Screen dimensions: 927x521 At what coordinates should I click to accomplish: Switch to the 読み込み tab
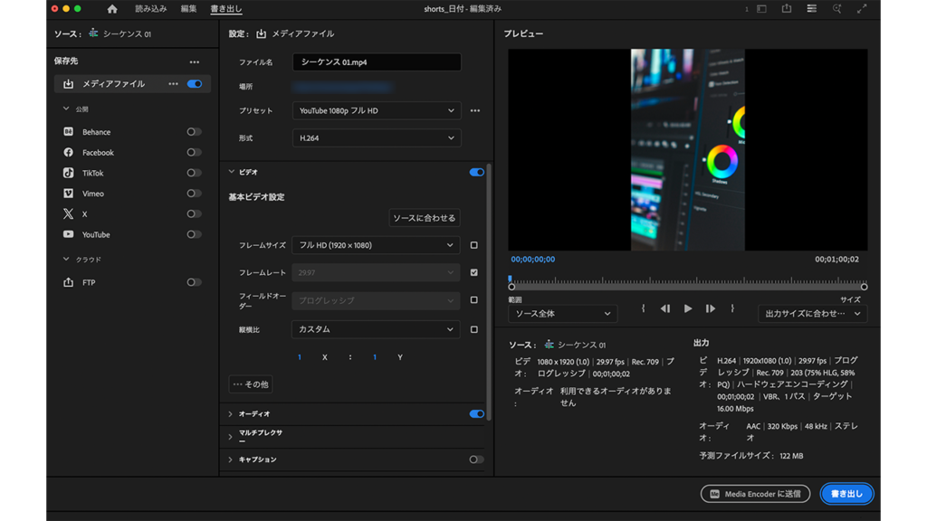coord(150,9)
